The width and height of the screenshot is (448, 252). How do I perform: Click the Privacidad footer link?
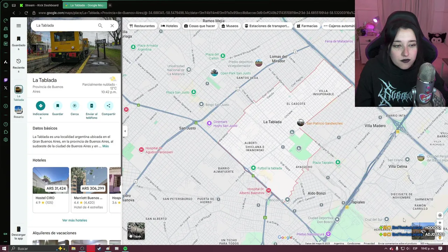tap(369, 244)
